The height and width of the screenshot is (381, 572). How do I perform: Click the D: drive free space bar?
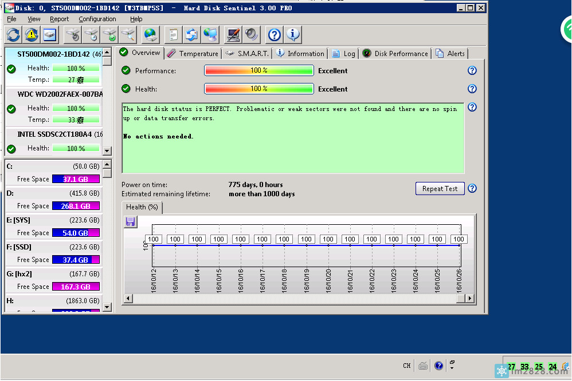[76, 206]
